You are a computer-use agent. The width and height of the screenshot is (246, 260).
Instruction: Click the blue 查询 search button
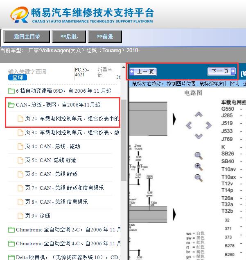18,78
